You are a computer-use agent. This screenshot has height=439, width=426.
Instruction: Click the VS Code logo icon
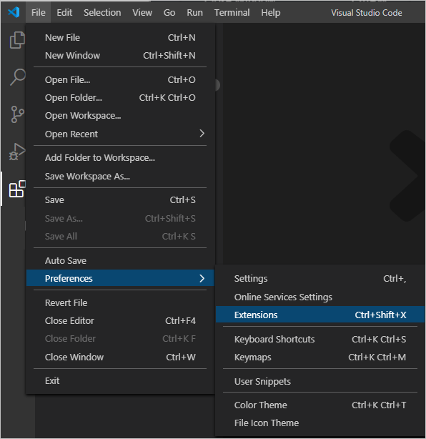pyautogui.click(x=14, y=12)
